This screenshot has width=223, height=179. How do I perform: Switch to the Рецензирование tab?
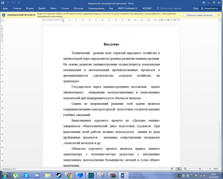[x=96, y=8]
